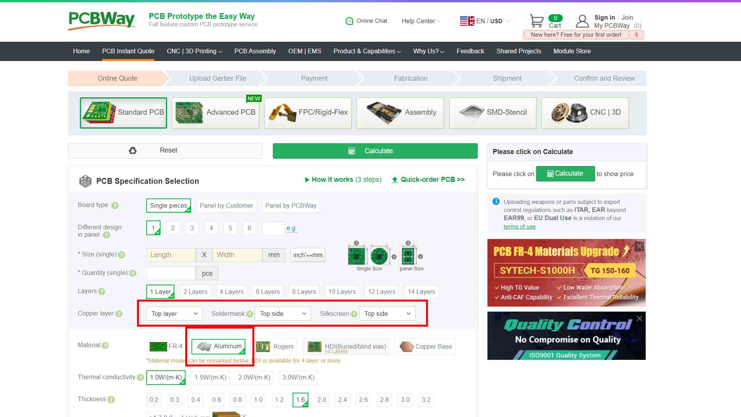Select Single pieces board type
Screen dimensions: 741x417
(x=169, y=205)
